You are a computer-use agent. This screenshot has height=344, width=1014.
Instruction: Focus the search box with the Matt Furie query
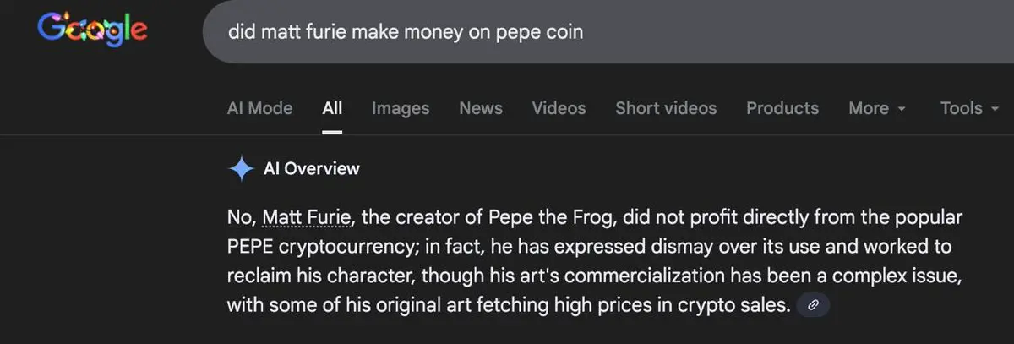point(591,32)
